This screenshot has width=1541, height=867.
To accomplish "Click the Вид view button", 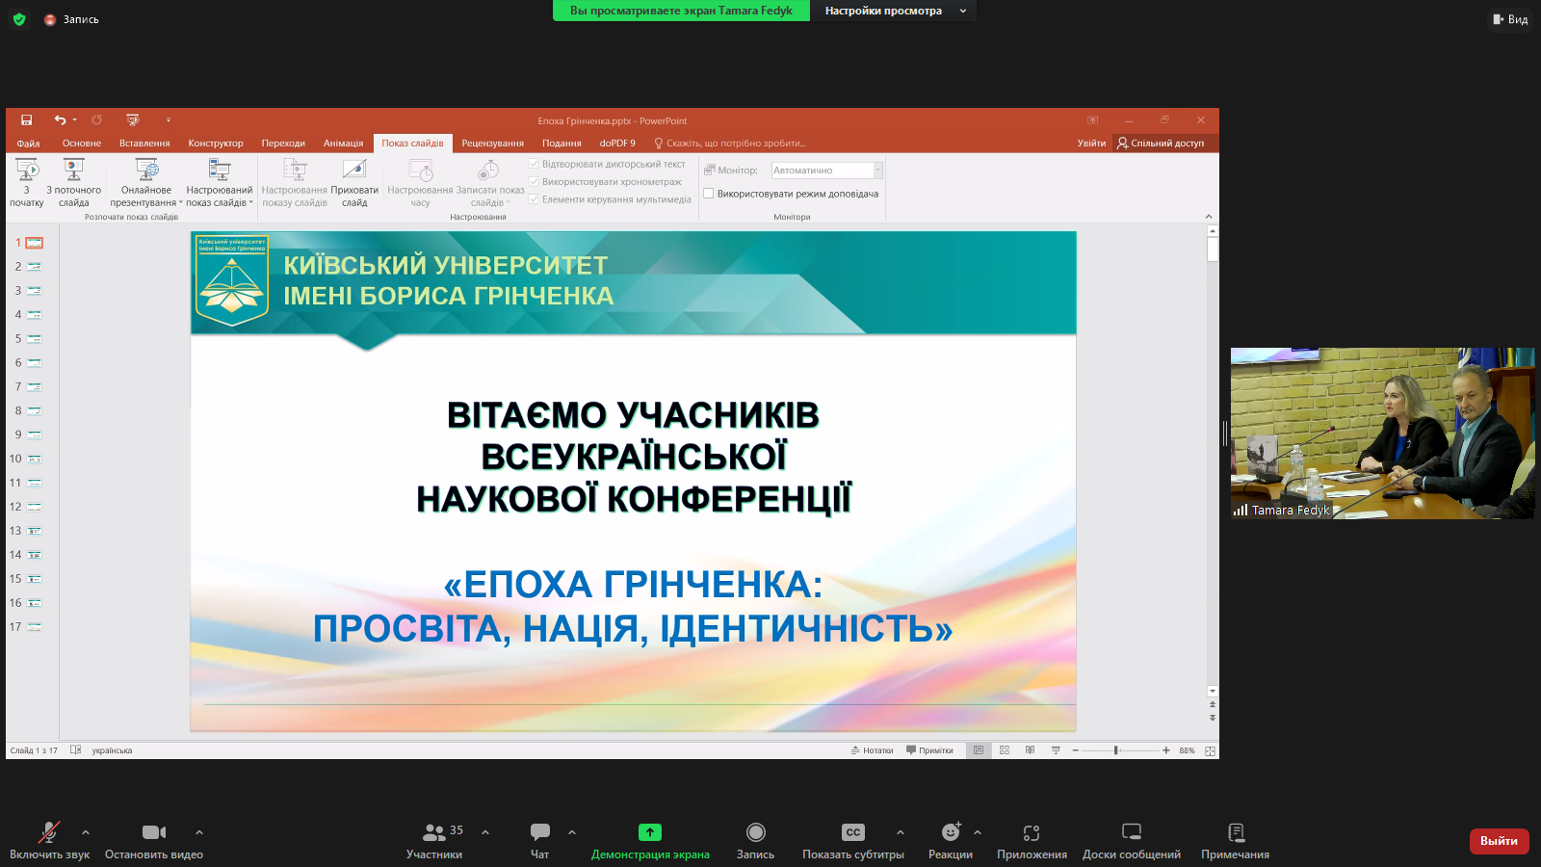I will 1510,19.
